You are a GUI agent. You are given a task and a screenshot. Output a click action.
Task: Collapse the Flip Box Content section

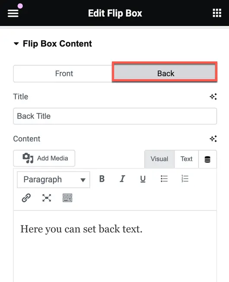[16, 44]
